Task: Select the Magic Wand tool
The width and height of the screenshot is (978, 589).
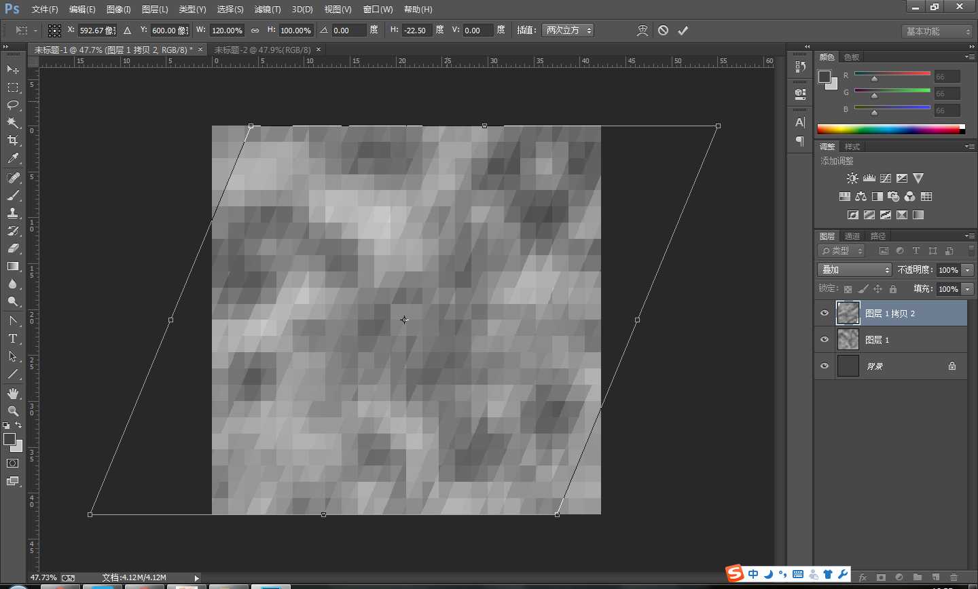Action: coord(13,123)
